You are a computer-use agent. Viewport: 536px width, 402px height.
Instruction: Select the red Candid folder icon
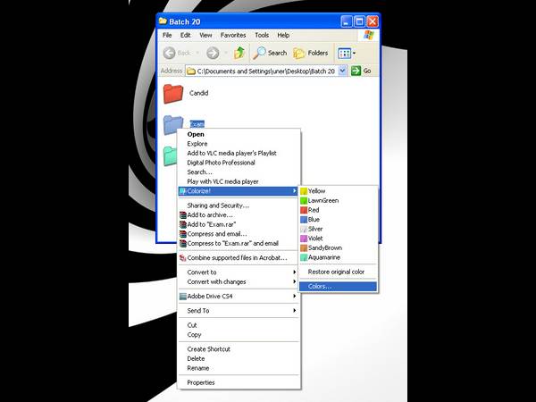[x=173, y=93]
